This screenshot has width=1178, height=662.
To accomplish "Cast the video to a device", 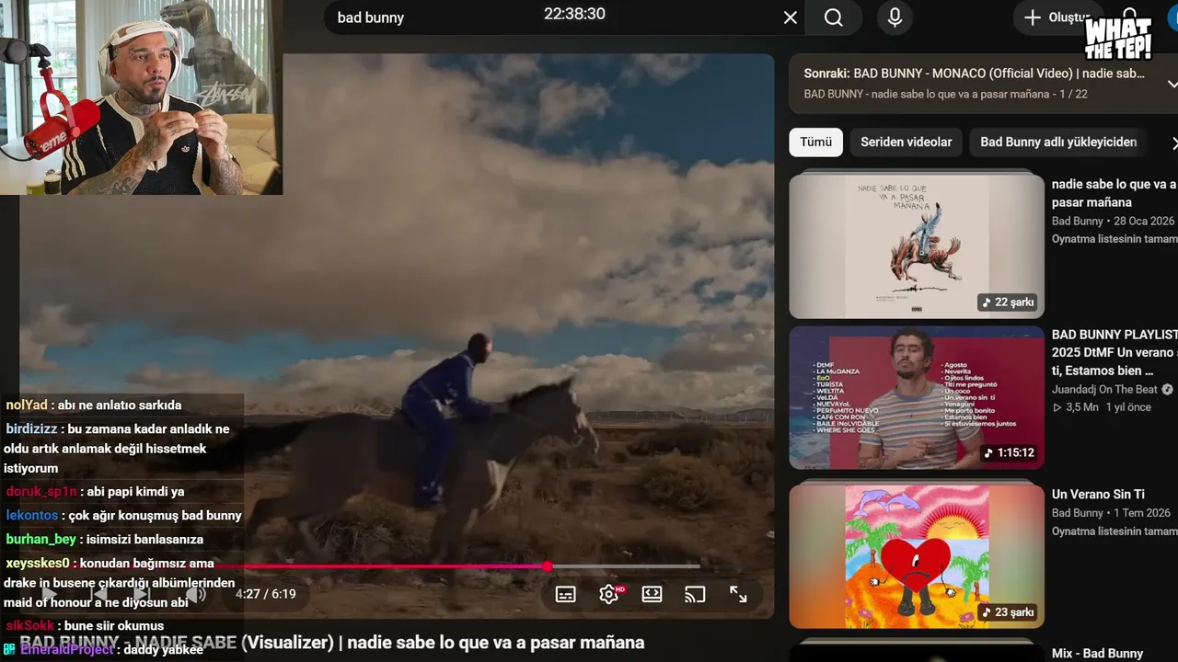I will pyautogui.click(x=695, y=594).
